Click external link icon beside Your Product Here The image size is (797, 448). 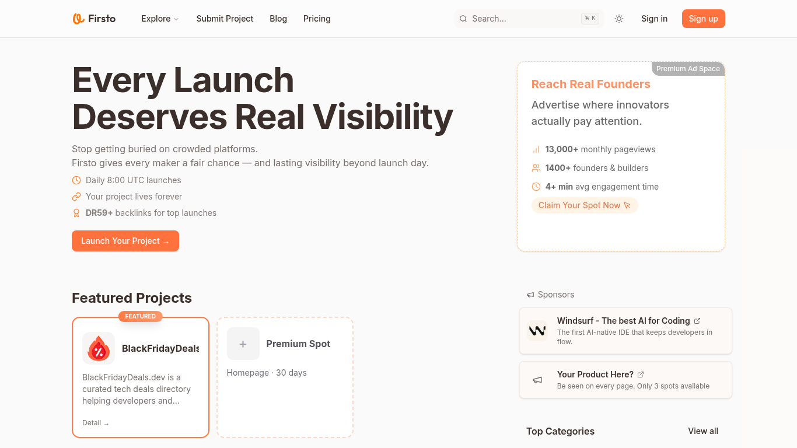point(641,374)
